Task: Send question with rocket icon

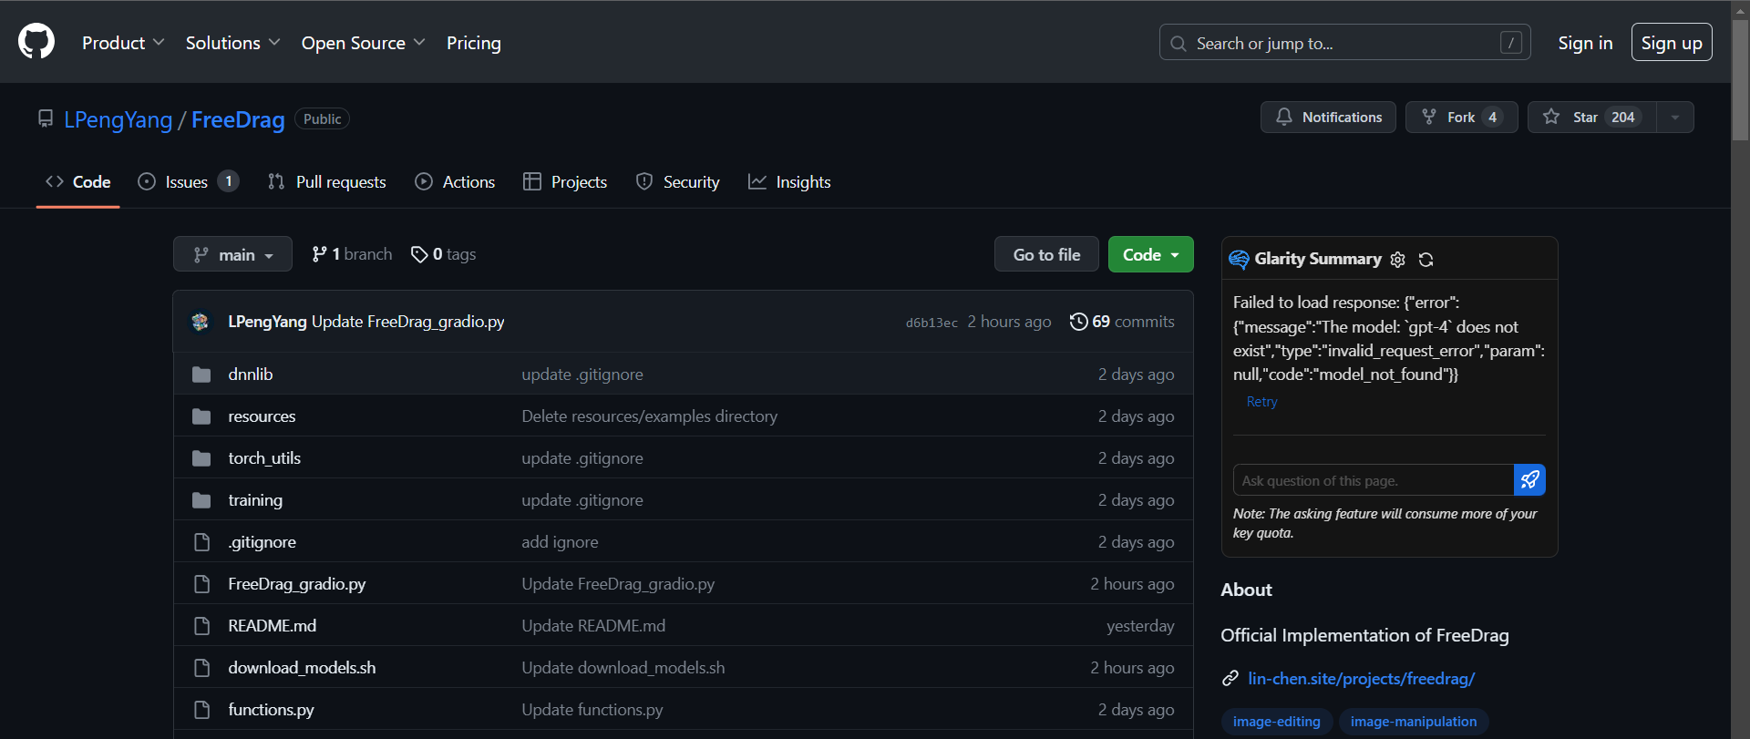Action: pos(1529,480)
